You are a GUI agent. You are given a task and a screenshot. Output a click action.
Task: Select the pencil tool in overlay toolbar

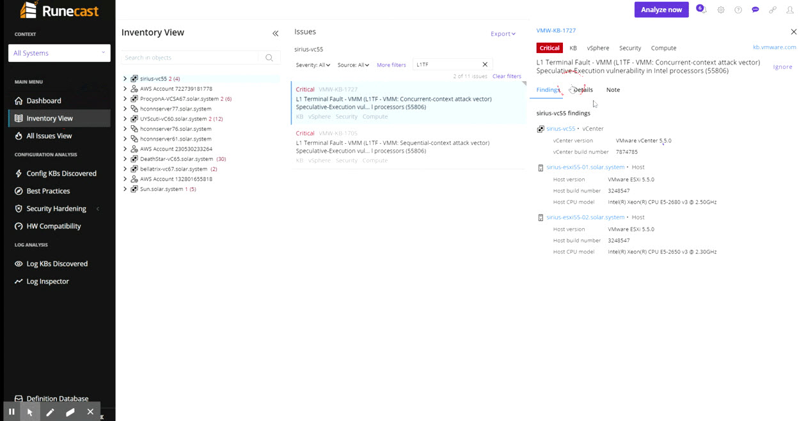pos(50,412)
